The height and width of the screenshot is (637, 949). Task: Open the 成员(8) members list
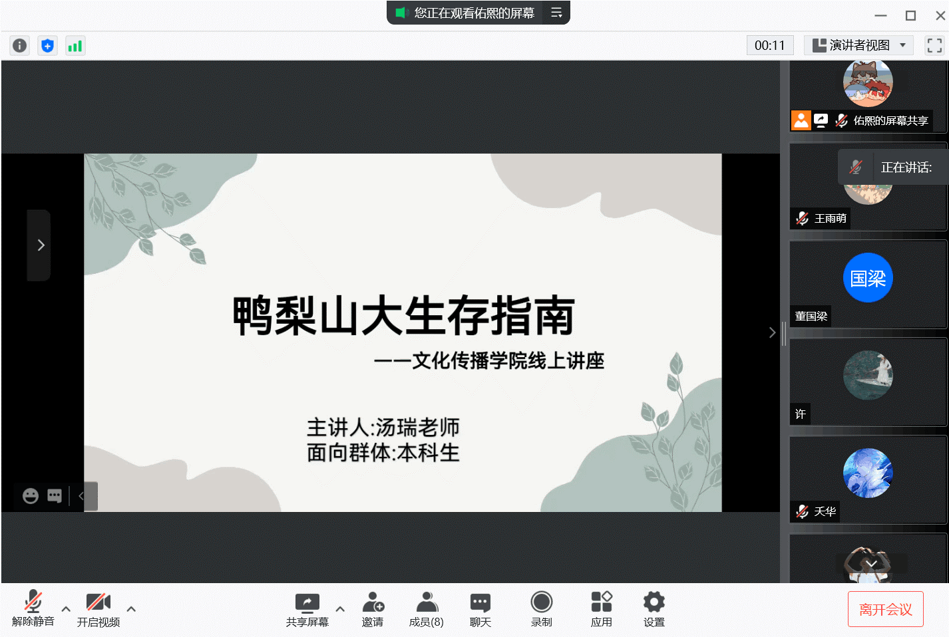pos(427,608)
